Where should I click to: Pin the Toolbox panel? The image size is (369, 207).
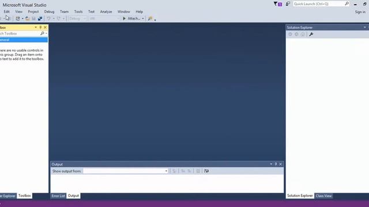[40, 28]
